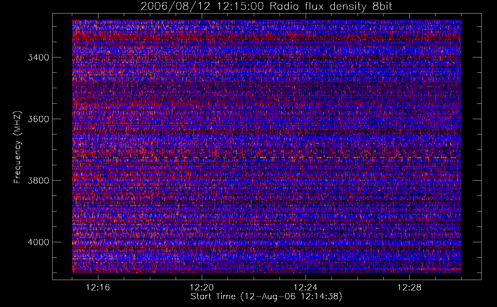Select the 3400 frequency axis label
This screenshot has width=497, height=307.
click(x=38, y=57)
